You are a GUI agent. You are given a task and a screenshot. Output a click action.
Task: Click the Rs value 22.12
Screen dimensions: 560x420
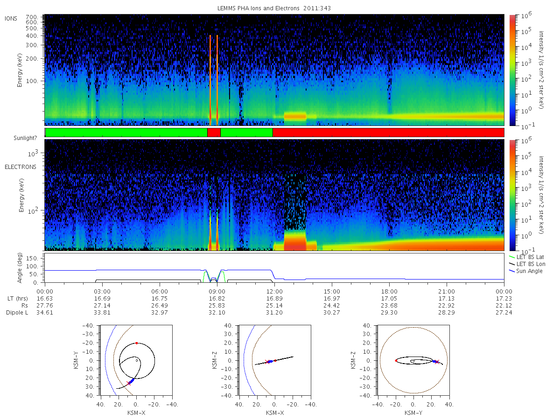coord(504,305)
